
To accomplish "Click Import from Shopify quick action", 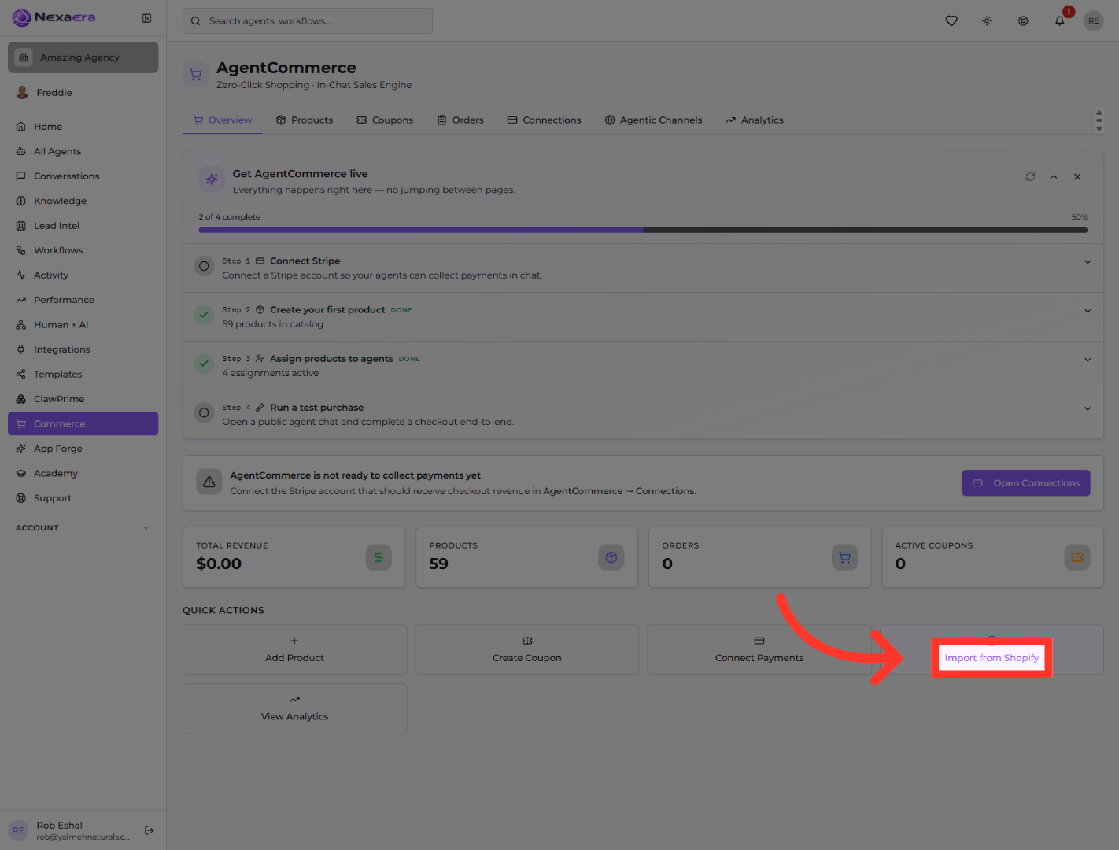I will pyautogui.click(x=992, y=650).
